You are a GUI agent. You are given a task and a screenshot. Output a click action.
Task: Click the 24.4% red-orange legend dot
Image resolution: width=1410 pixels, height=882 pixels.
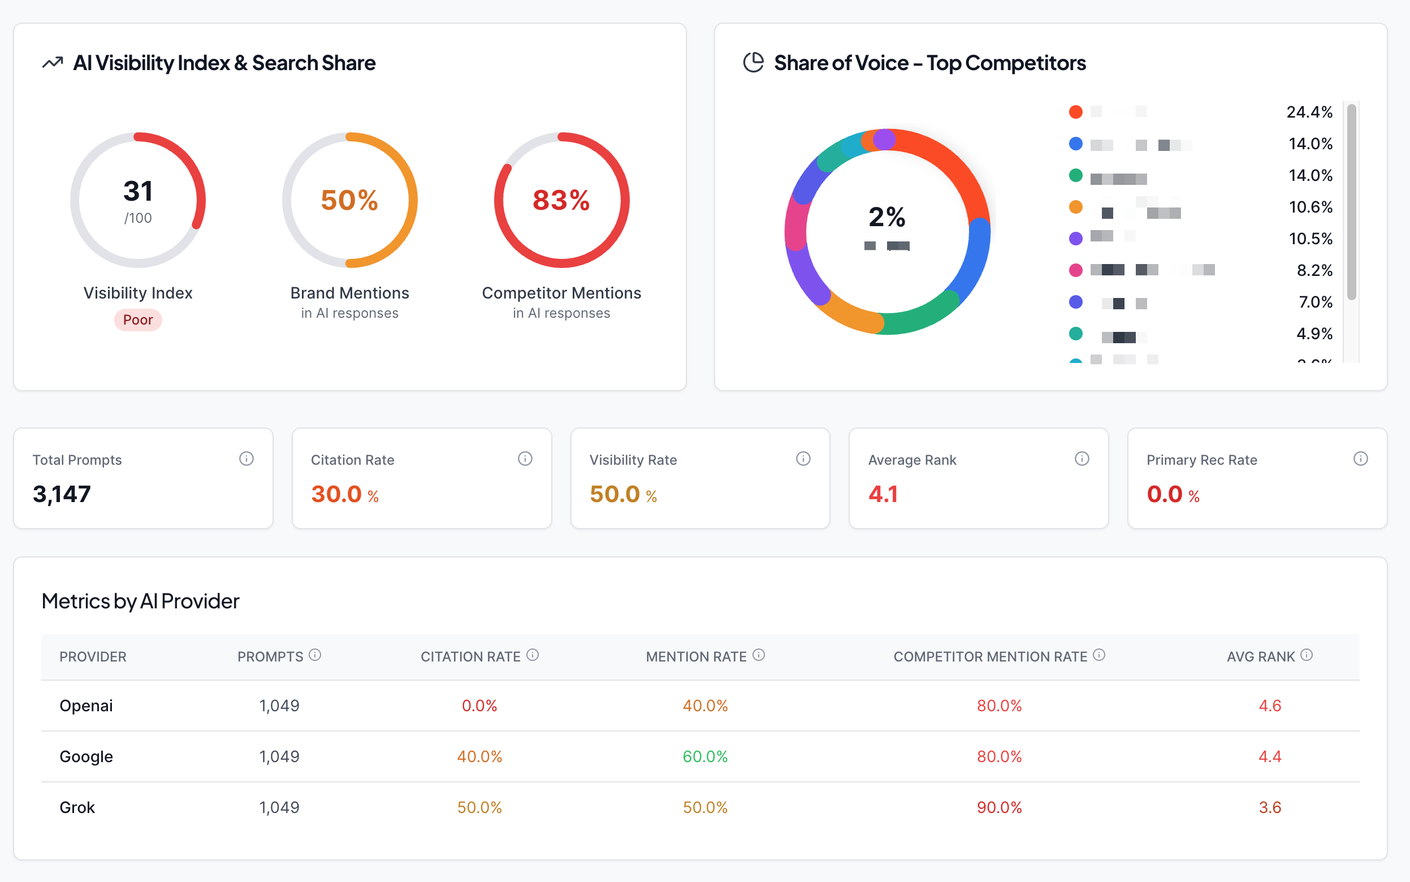1076,112
